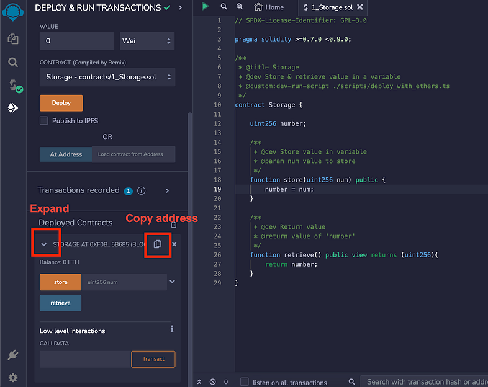Show Transactions recorded info icon
488x387 pixels.
coord(142,190)
